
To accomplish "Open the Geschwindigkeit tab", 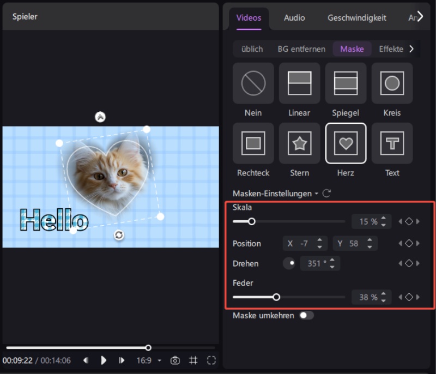I will coord(356,17).
